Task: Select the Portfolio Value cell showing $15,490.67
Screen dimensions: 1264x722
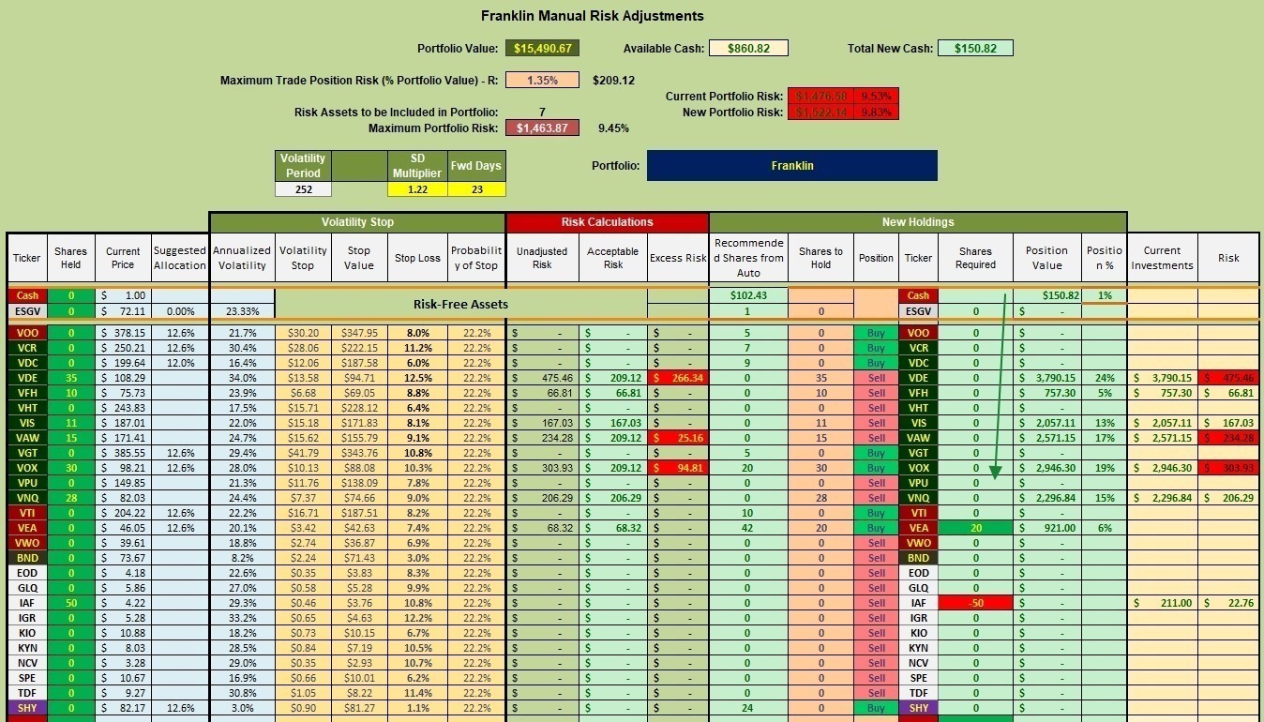Action: pos(544,49)
